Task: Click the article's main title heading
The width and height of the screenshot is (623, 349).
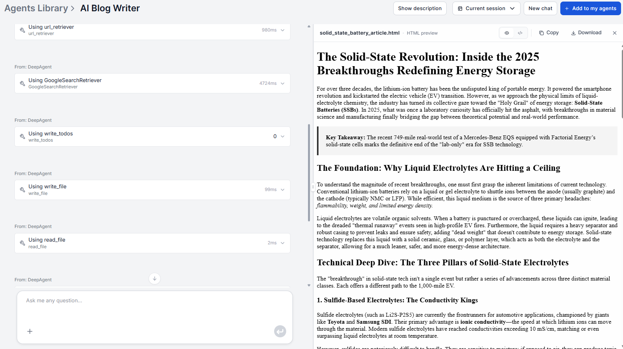Action: (x=428, y=64)
